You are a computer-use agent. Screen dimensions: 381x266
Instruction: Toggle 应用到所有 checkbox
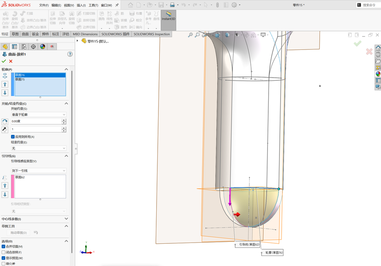pyautogui.click(x=13, y=137)
